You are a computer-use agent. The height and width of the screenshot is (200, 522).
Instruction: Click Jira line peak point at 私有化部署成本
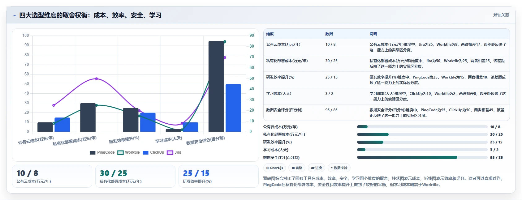click(x=97, y=79)
